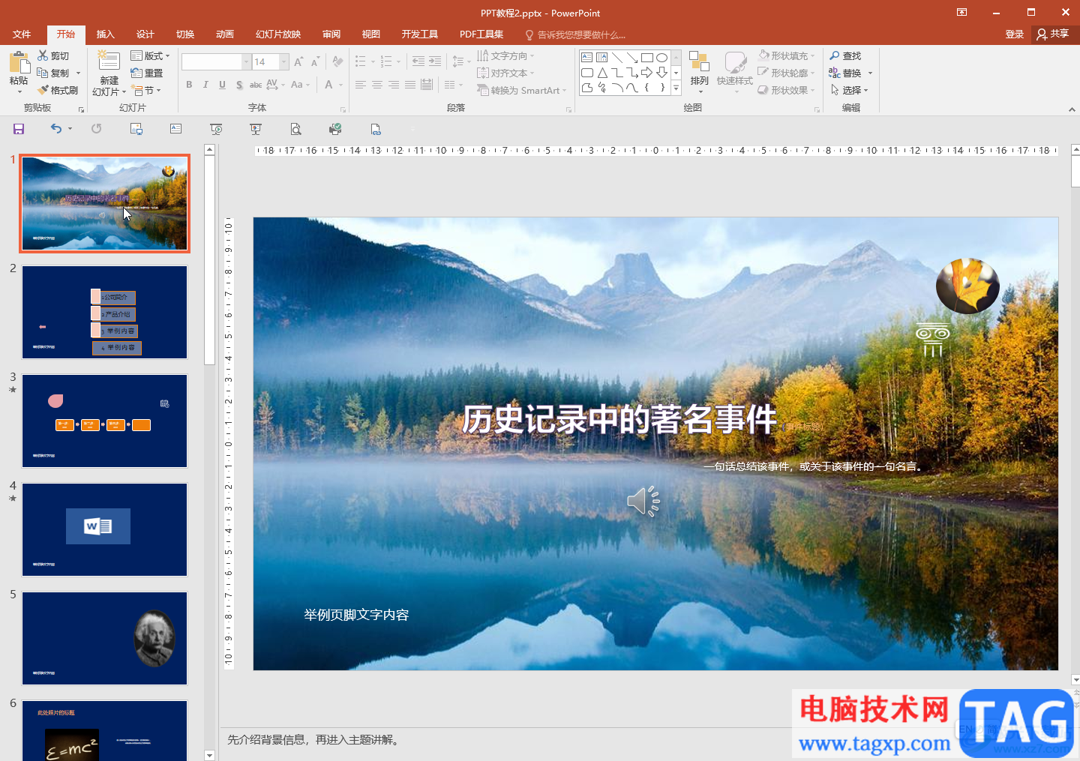The width and height of the screenshot is (1080, 761).
Task: Toggle italic formatting
Action: (205, 85)
